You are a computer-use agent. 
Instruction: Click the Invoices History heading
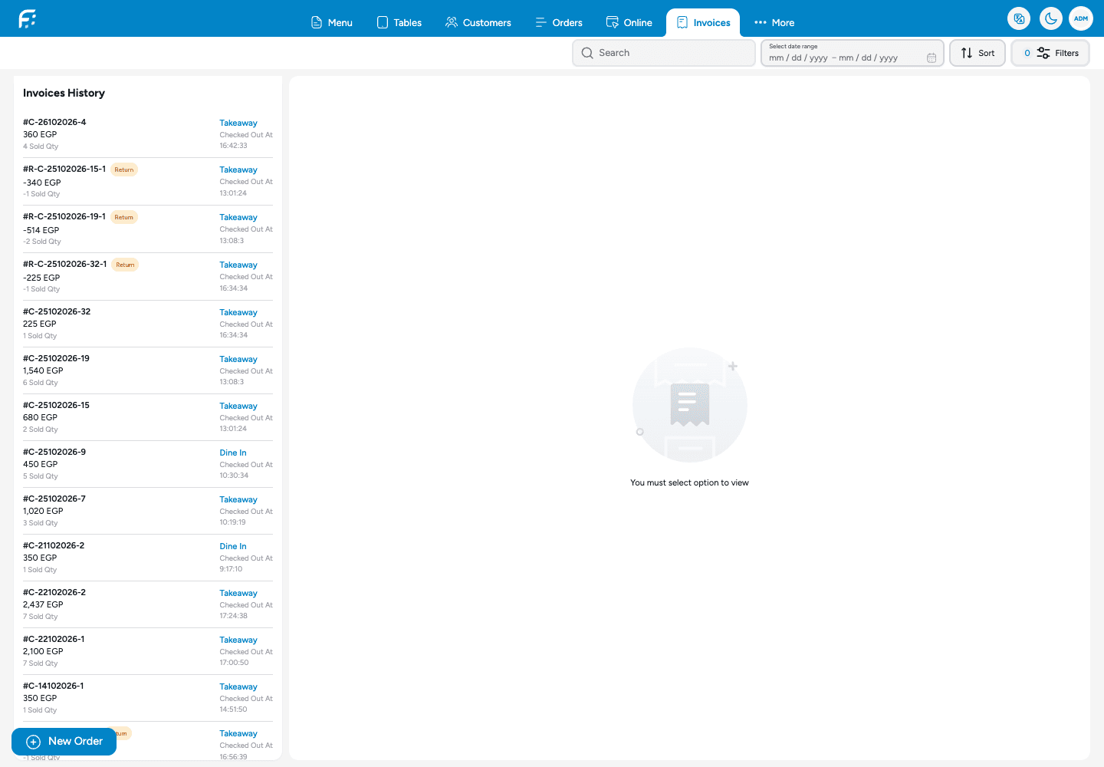pos(64,93)
